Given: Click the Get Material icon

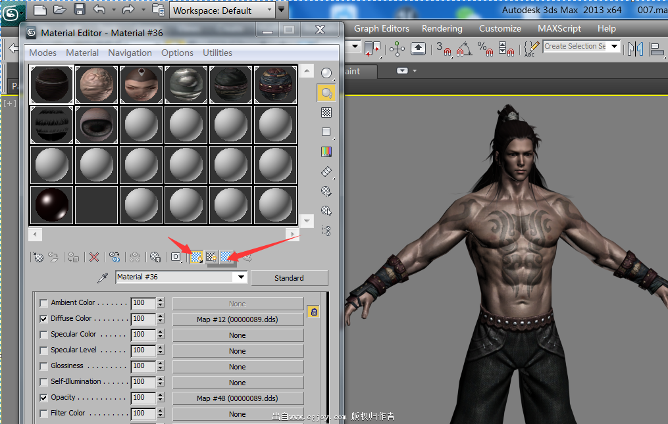Looking at the screenshot, I should 38,257.
